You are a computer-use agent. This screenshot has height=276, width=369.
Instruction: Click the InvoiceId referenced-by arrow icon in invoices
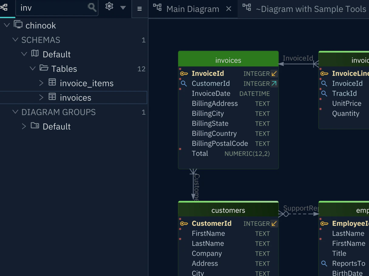pyautogui.click(x=274, y=74)
